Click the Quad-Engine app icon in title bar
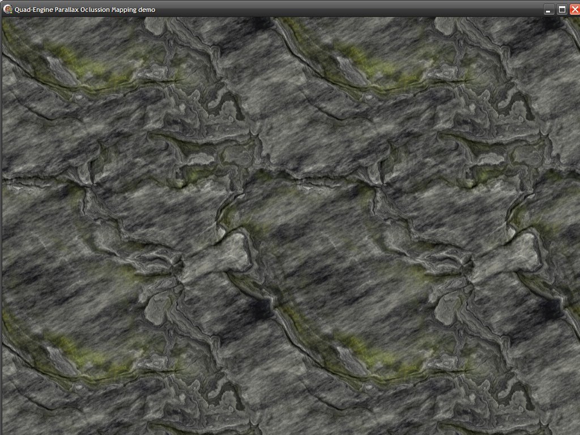 pyautogui.click(x=8, y=9)
